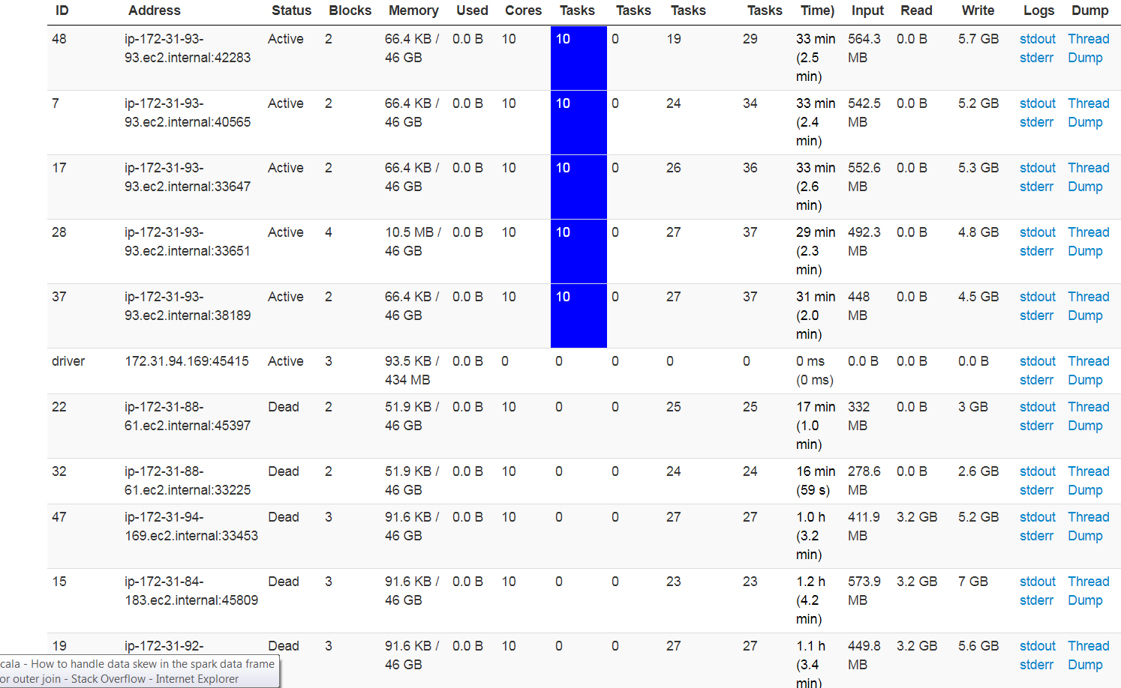Sort table by Read column header
The width and height of the screenshot is (1121, 688).
[916, 10]
